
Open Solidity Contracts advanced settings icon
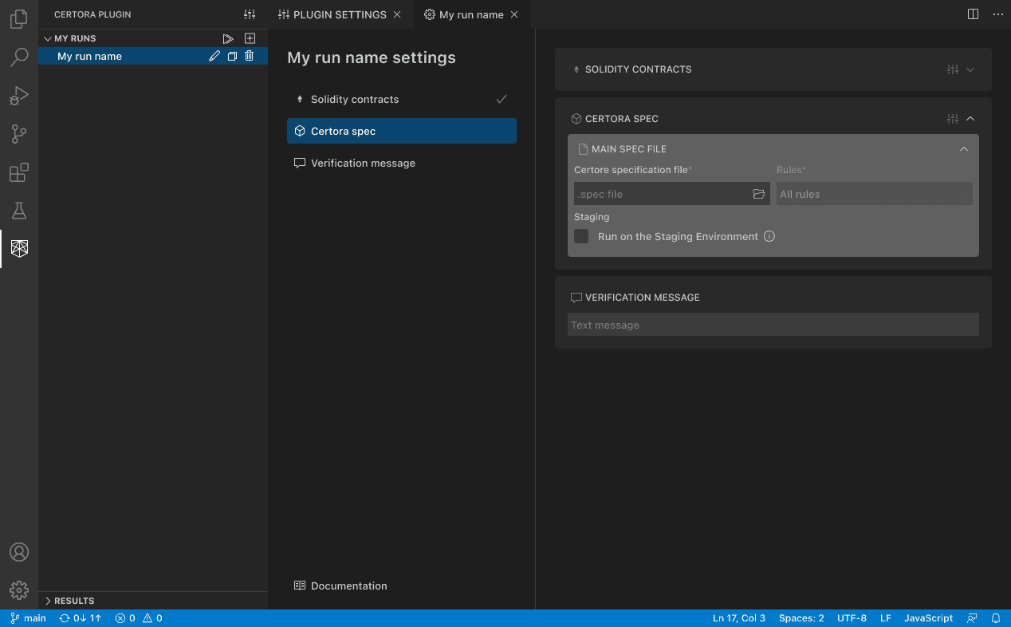[953, 69]
